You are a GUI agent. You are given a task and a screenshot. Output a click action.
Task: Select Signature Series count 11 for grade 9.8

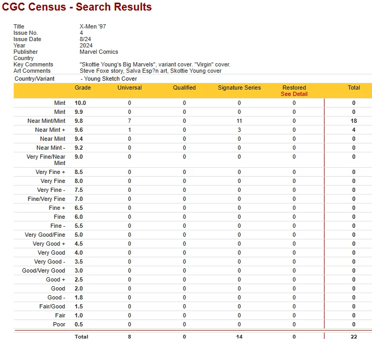click(x=239, y=121)
